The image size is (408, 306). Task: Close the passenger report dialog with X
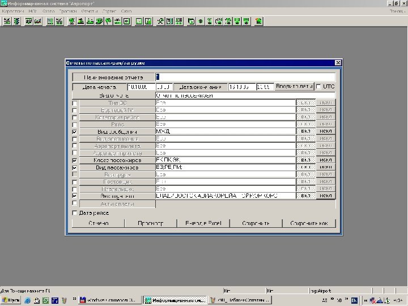[338, 62]
